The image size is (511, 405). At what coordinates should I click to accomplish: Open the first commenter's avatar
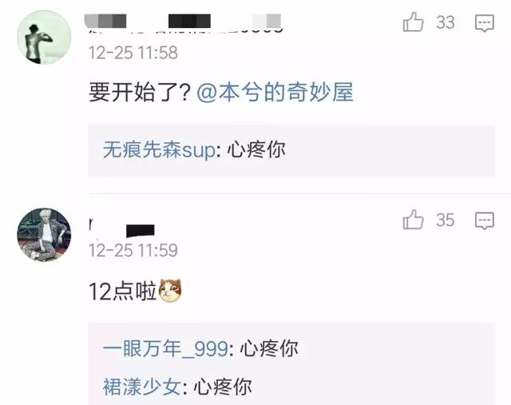[x=44, y=38]
